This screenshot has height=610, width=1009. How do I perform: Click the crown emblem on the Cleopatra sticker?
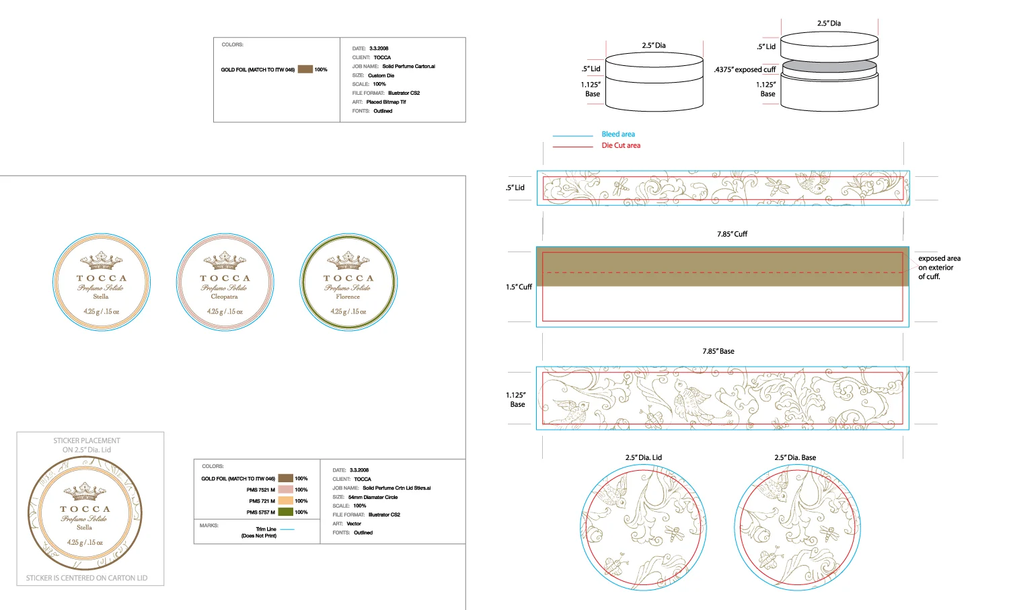pos(225,261)
